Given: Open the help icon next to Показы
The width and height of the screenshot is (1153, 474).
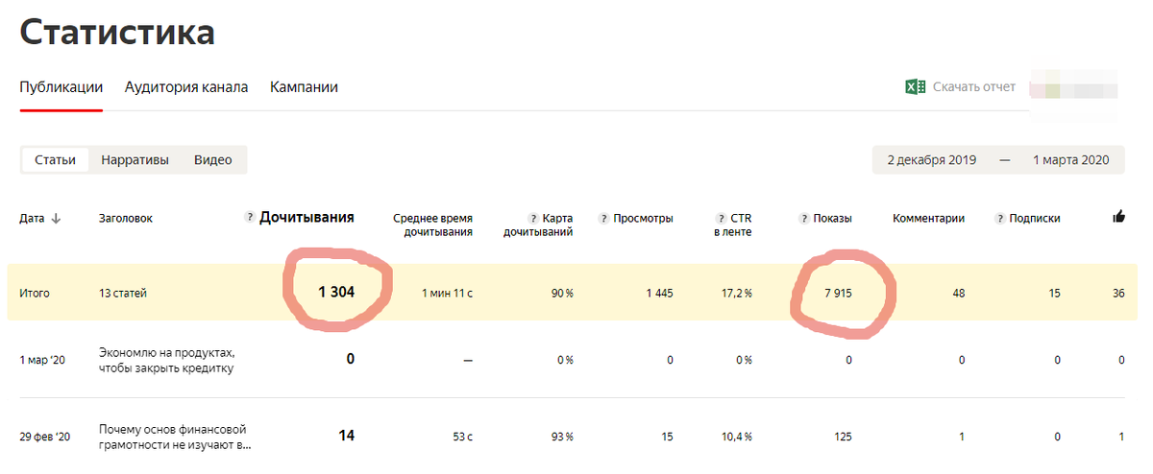Looking at the screenshot, I should coord(803,218).
